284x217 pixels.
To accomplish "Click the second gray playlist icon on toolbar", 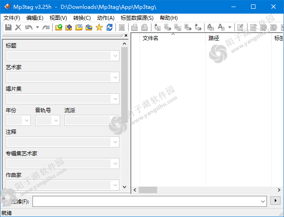I will [x=144, y=27].
